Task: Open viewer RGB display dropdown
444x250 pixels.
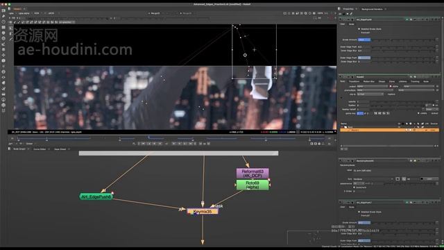Action: click(37, 13)
